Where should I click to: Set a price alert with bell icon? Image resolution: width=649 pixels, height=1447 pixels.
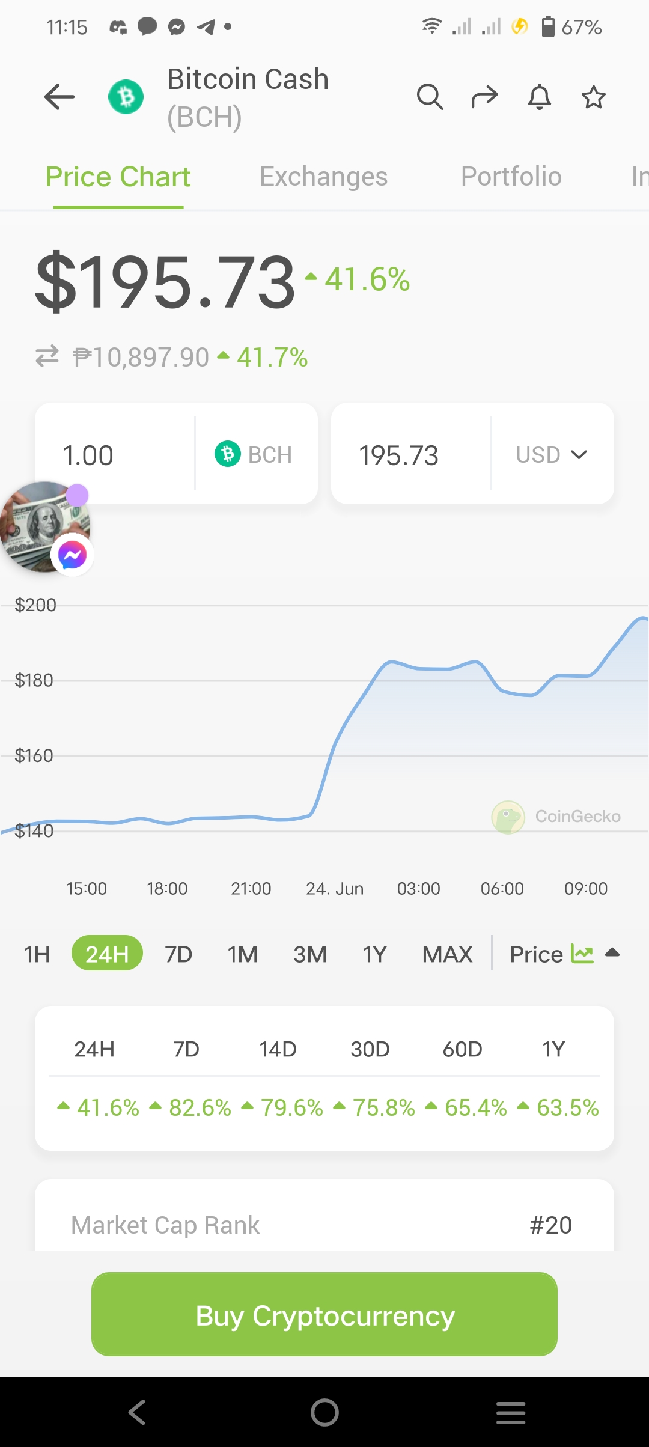[x=540, y=97]
